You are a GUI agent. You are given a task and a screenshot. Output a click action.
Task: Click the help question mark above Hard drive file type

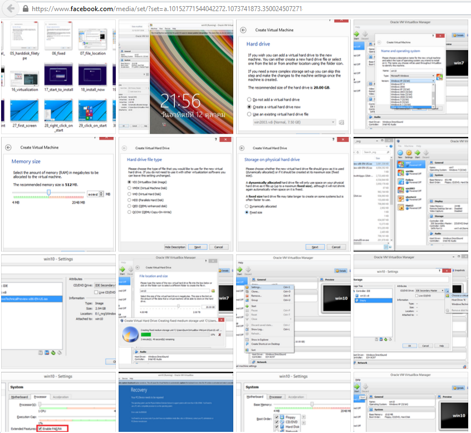(215, 139)
